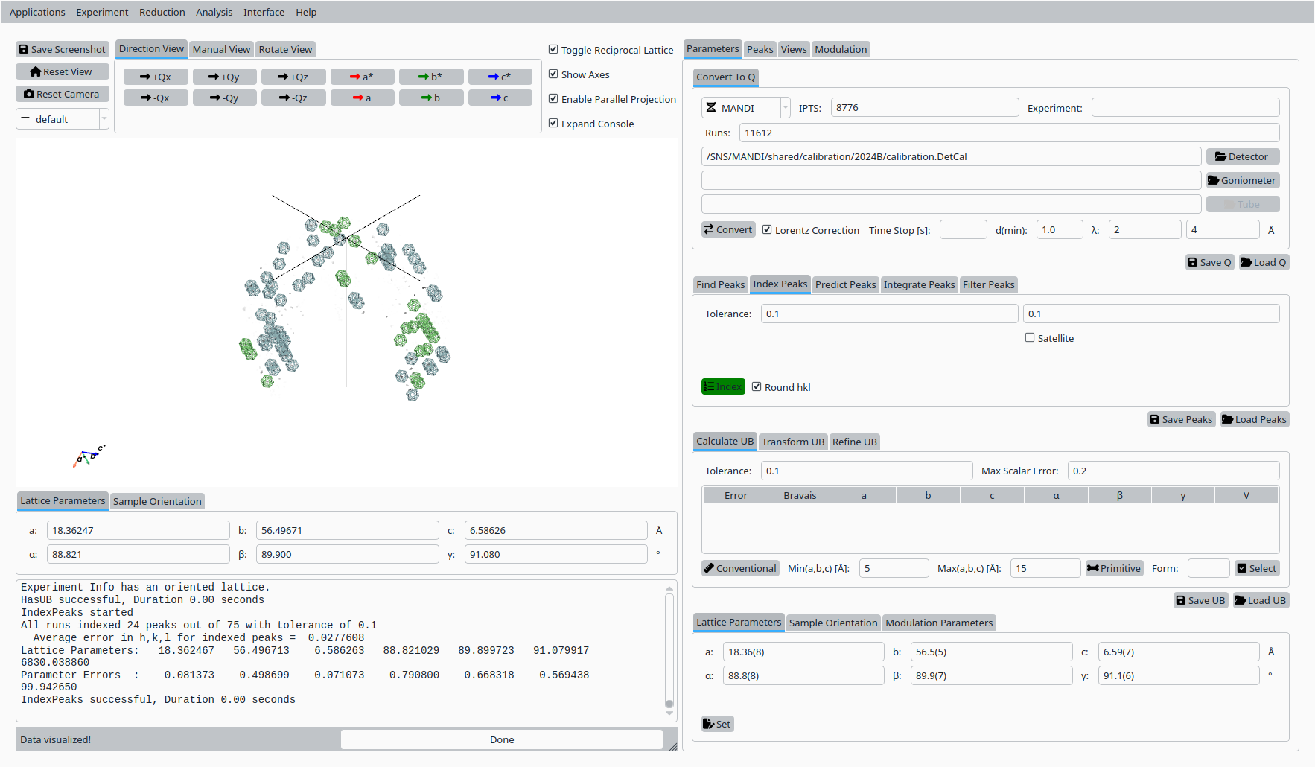Save a screenshot of the visualization

point(62,49)
